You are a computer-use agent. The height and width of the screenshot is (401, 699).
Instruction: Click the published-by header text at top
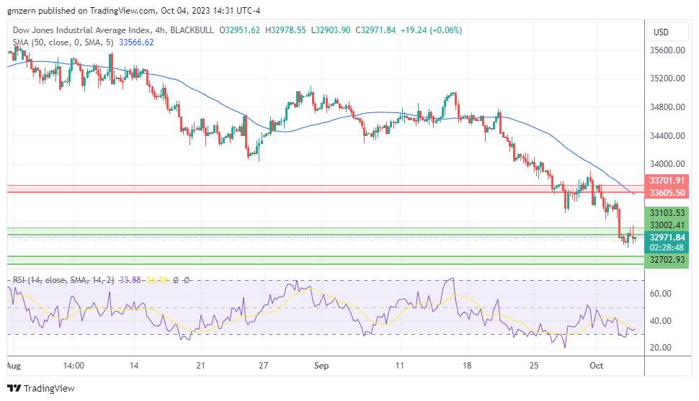134,11
